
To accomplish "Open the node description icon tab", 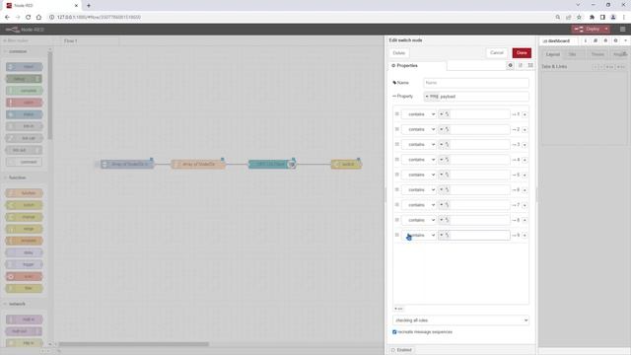I will point(521,65).
